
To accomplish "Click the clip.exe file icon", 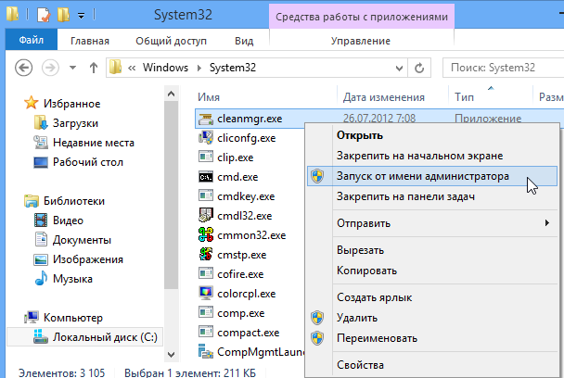I will (x=206, y=157).
